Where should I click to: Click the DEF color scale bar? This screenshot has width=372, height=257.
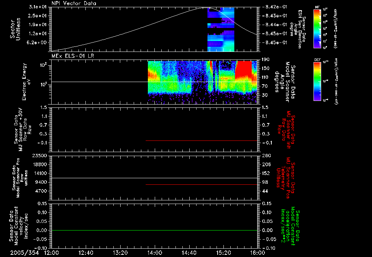318,81
